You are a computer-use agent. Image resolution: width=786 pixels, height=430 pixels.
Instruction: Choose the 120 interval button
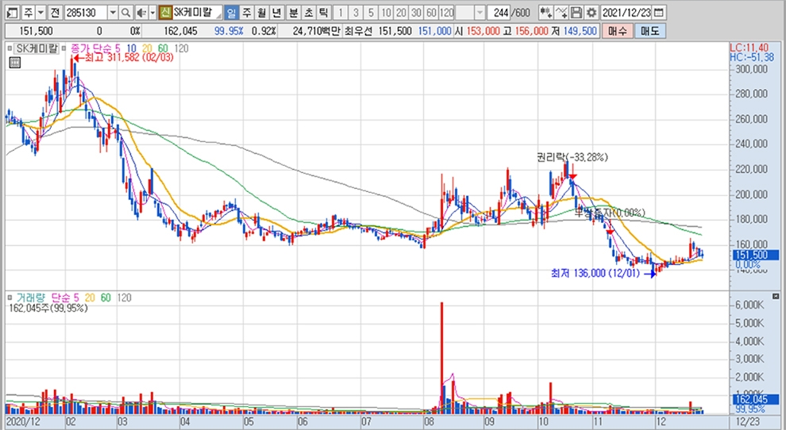click(446, 13)
